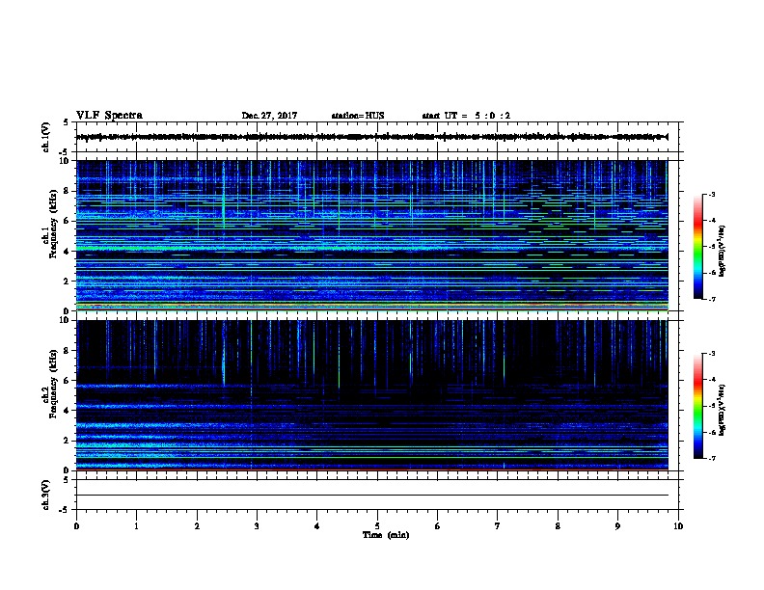The width and height of the screenshot is (764, 590).
Task: Click the "station=HUS" label
Action: 358,116
